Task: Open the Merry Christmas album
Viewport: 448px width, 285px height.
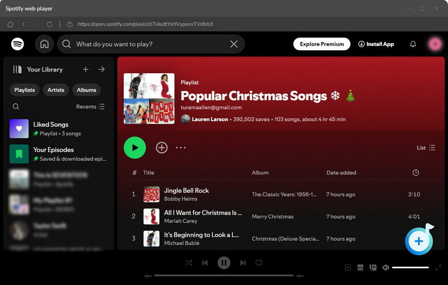Action: pos(273,217)
